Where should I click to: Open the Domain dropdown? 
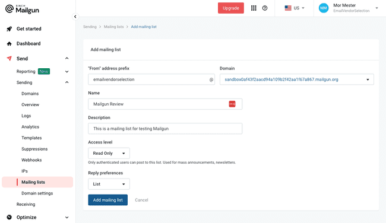click(297, 79)
